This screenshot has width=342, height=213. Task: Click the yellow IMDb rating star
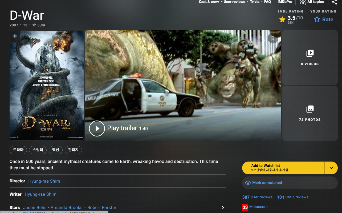click(x=282, y=19)
